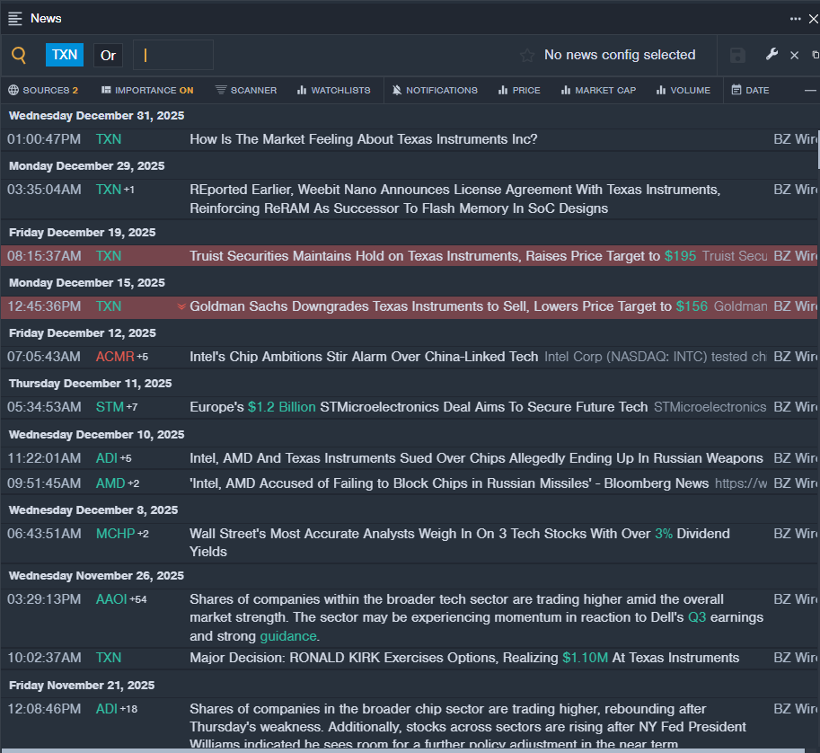
Task: Toggle the Notifications bell filter
Action: [436, 90]
